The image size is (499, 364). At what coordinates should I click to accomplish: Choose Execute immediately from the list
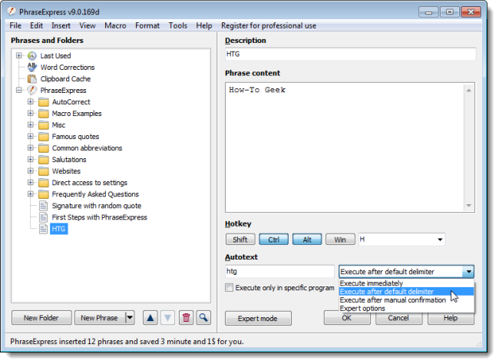point(406,283)
